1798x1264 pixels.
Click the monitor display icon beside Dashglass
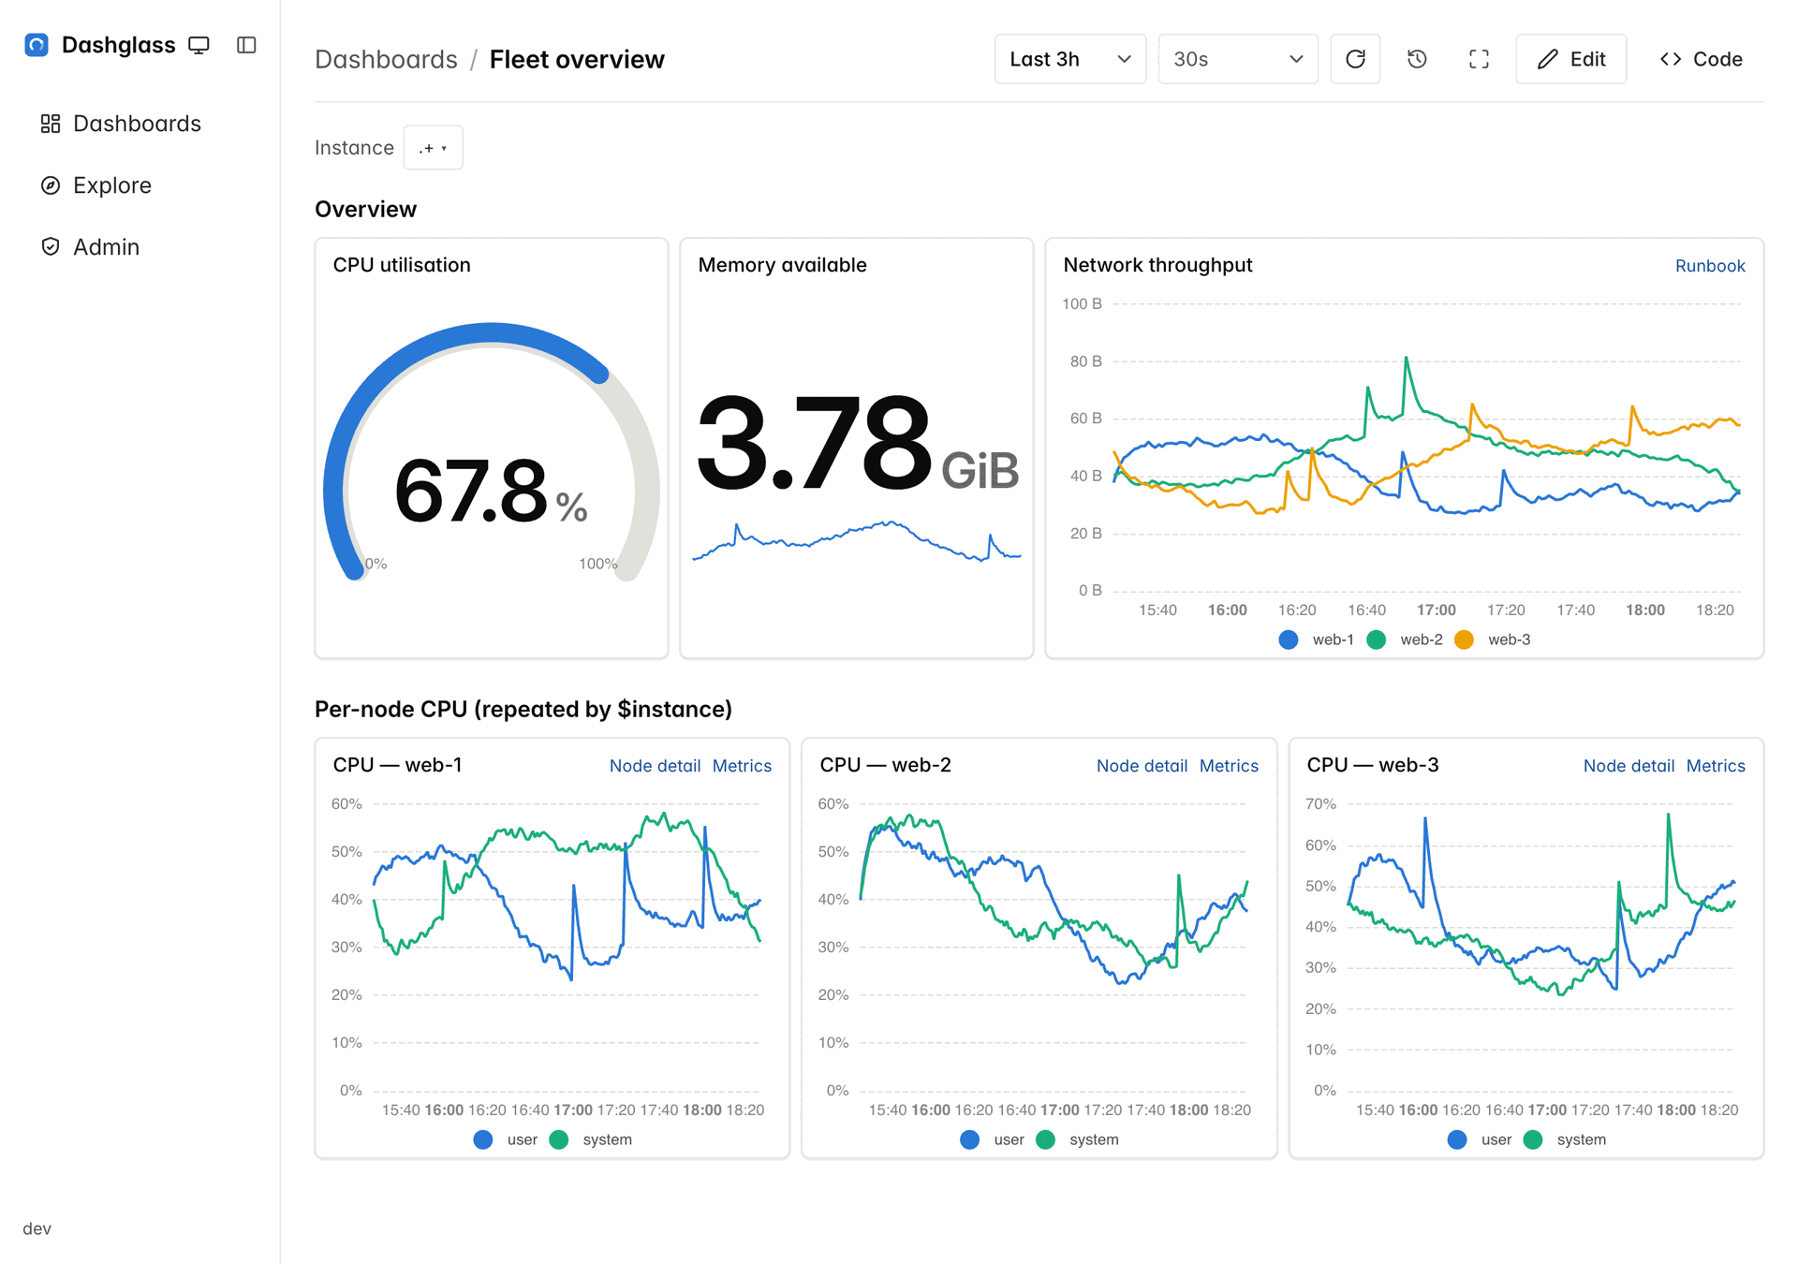point(199,45)
